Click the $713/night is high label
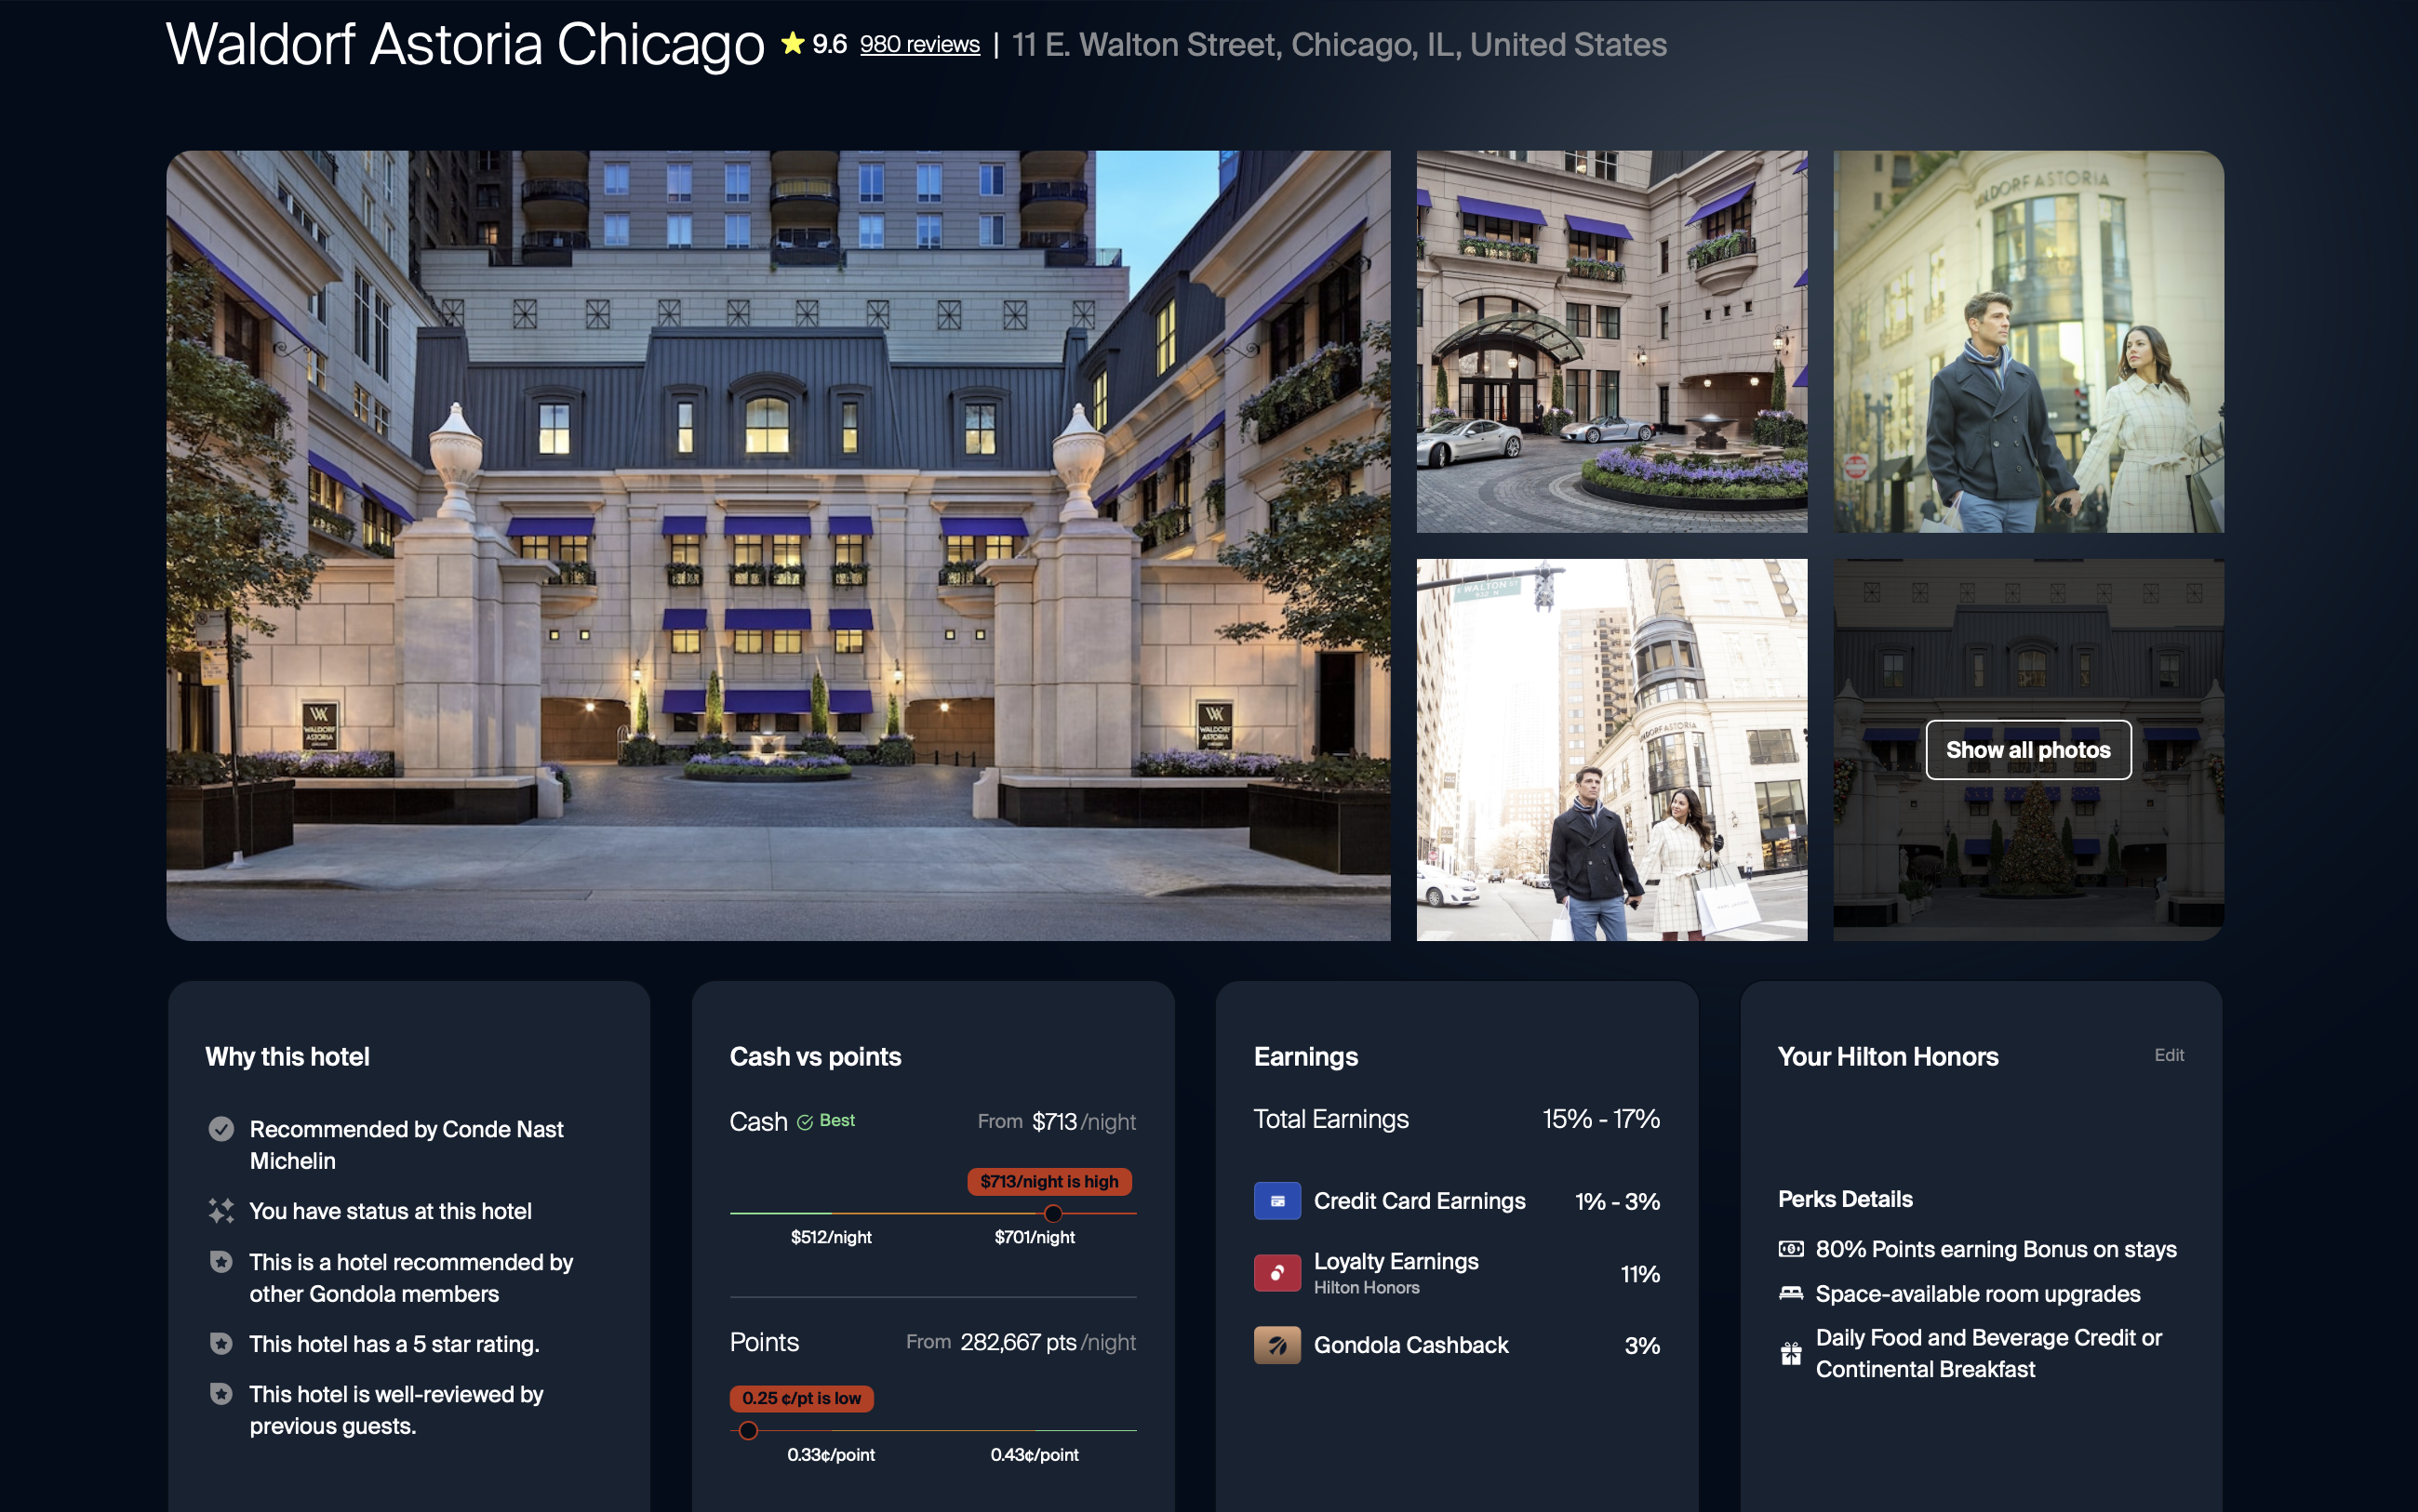The width and height of the screenshot is (2418, 1512). pyautogui.click(x=1049, y=1181)
